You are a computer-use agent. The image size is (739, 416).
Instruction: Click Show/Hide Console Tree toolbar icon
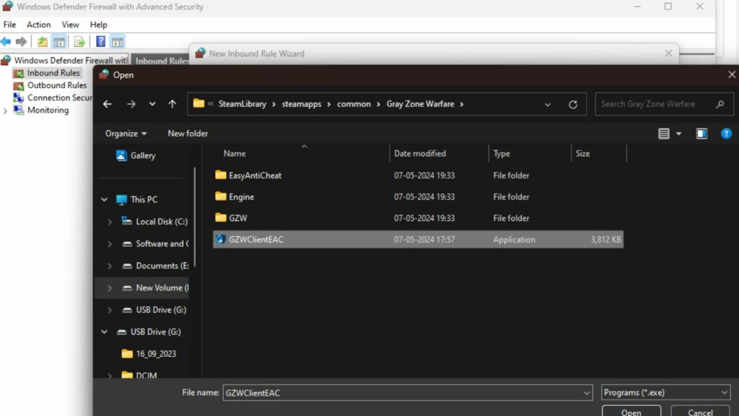[x=59, y=41]
